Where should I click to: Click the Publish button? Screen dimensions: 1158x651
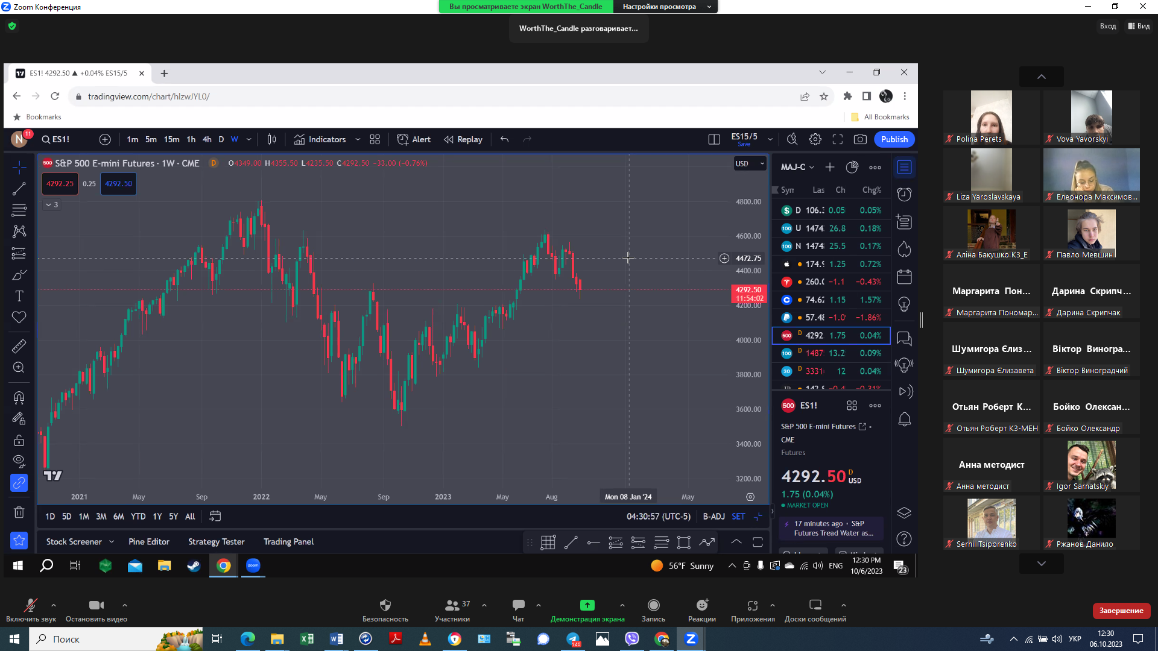point(894,139)
